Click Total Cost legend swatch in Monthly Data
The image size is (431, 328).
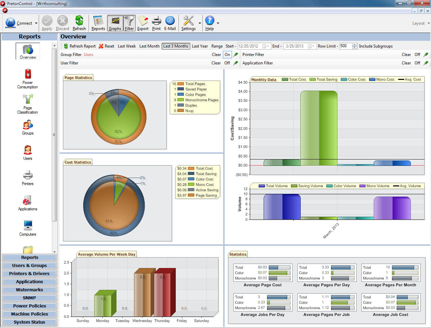click(x=285, y=80)
